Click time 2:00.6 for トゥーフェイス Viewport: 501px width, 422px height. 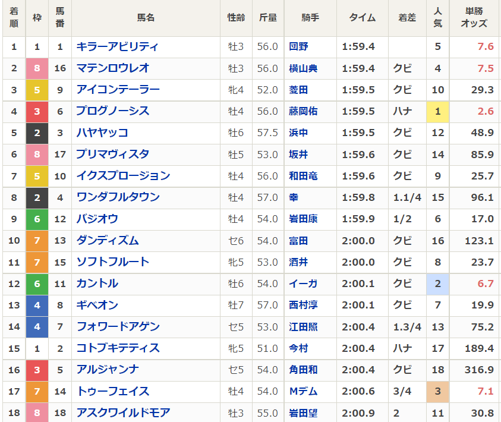358,391
